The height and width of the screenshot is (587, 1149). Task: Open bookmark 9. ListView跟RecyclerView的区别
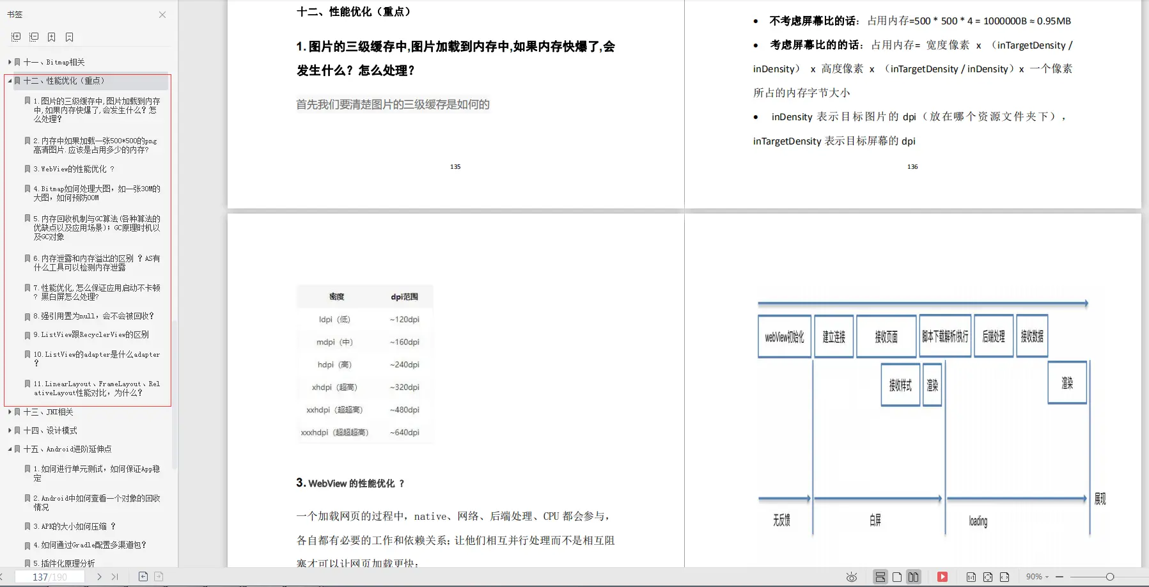click(91, 334)
